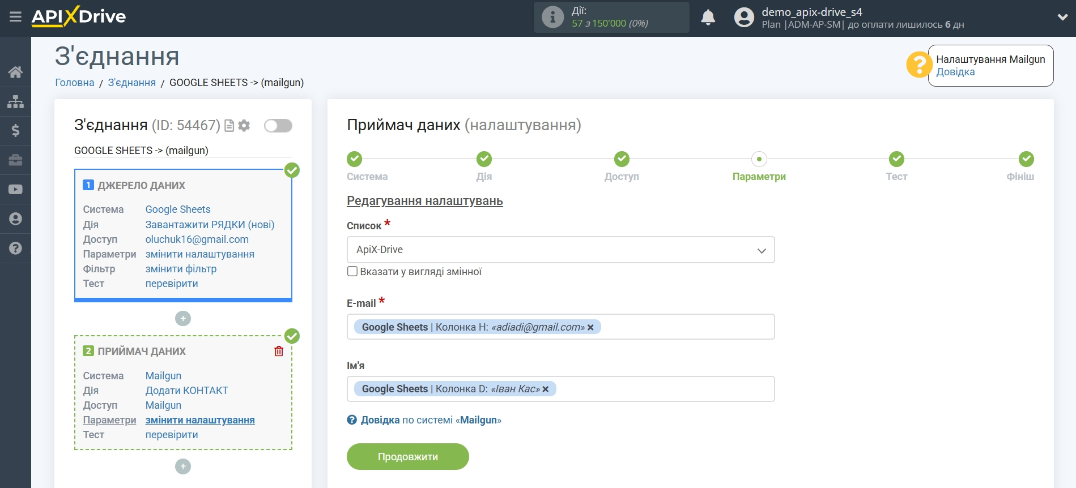Click the demo_apix-drive_s4 username
The image size is (1076, 488).
coord(811,12)
